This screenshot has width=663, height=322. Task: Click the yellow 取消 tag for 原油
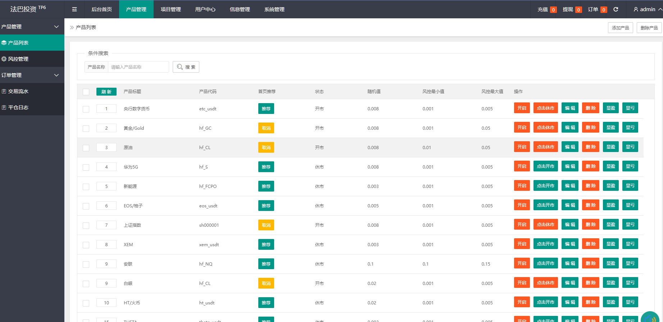(x=266, y=148)
